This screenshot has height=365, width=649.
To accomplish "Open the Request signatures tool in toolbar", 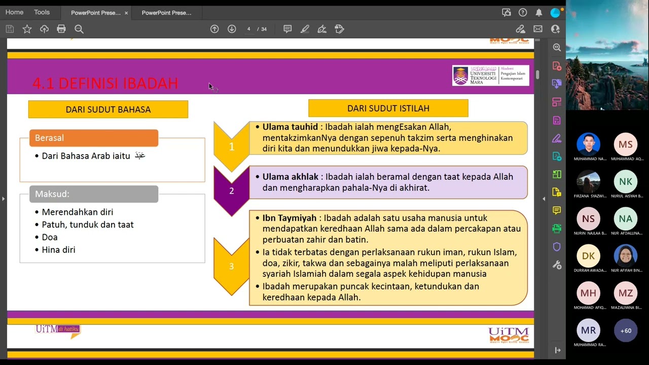I will point(339,29).
